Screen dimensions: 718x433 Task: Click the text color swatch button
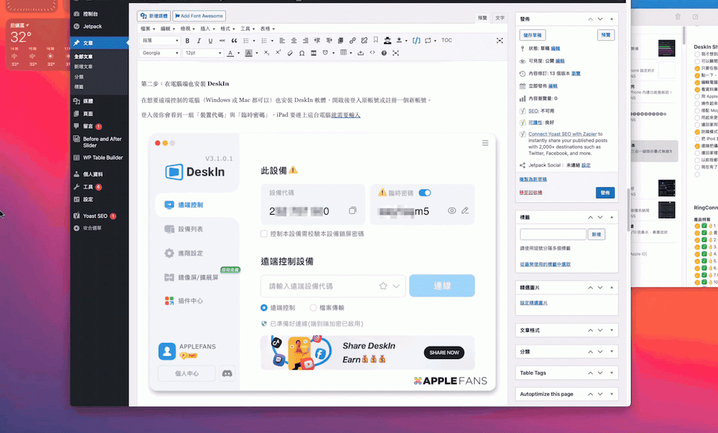(x=230, y=53)
